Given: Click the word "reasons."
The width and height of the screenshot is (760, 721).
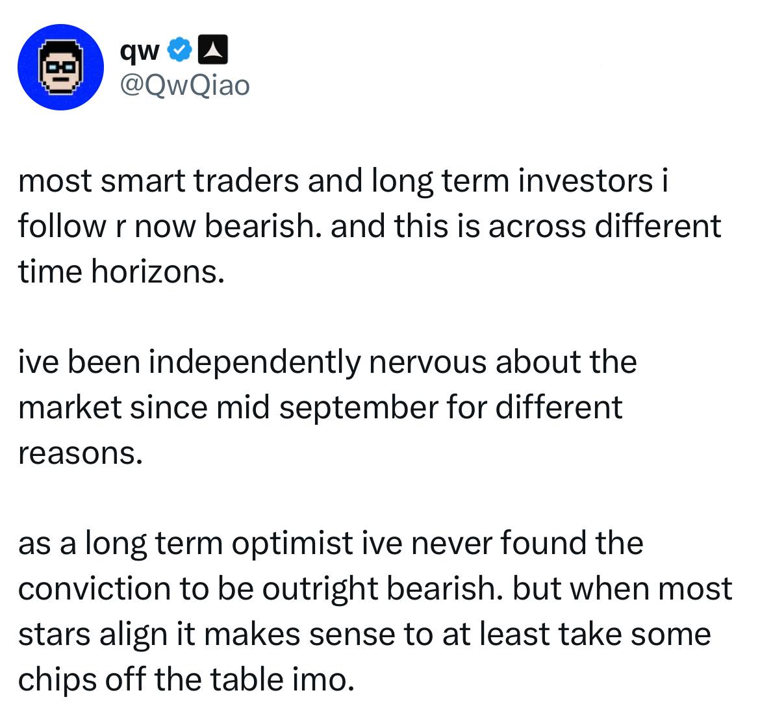Looking at the screenshot, I should point(79,453).
